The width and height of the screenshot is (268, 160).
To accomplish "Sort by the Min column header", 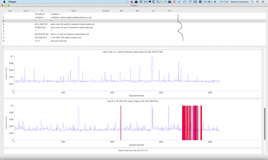I will [x=121, y=11].
